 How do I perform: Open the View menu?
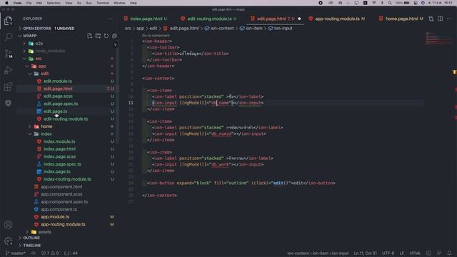tap(69, 3)
